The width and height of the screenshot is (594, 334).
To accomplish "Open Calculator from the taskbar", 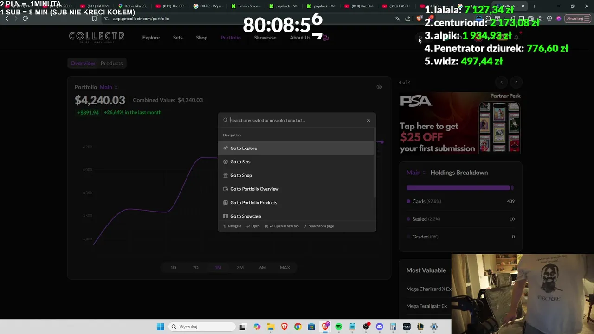I will click(x=393, y=327).
